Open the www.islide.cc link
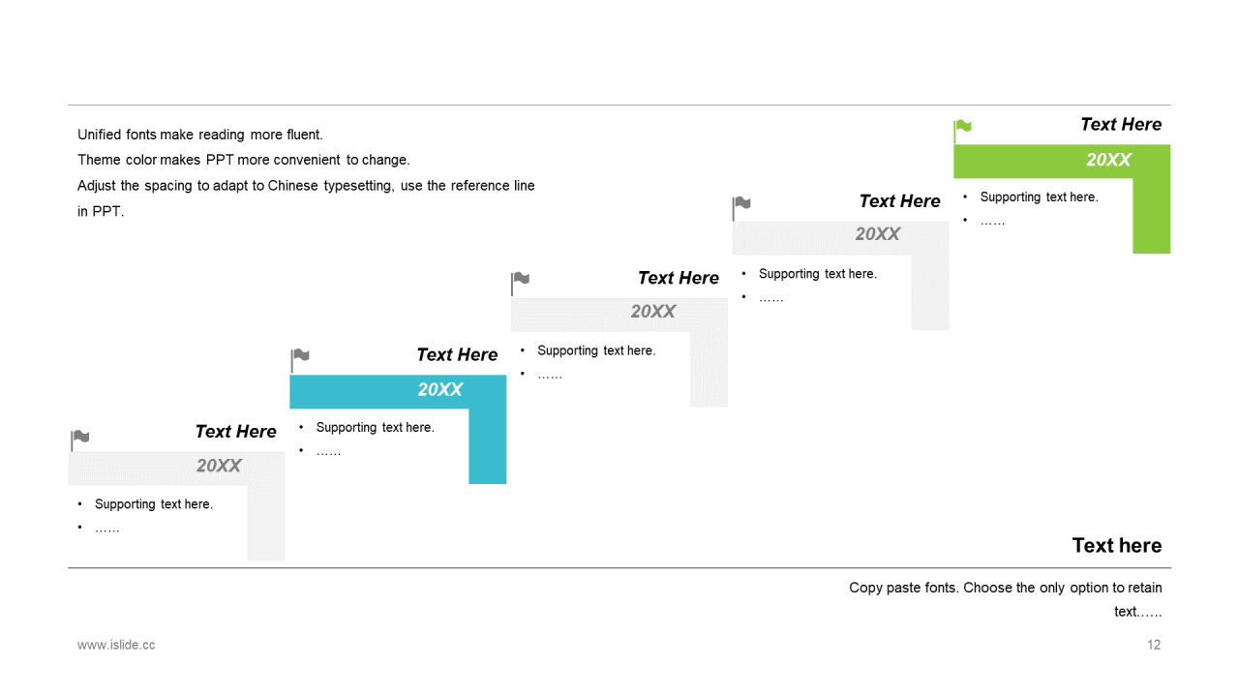Screen dimensions: 1239x697 [x=116, y=645]
